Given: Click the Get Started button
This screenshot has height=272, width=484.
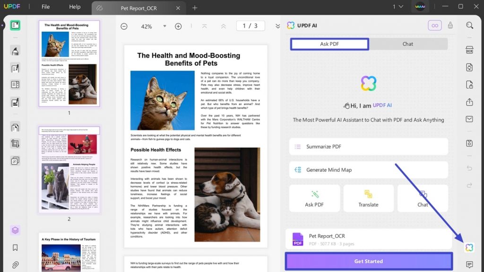Looking at the screenshot, I should [x=369, y=261].
